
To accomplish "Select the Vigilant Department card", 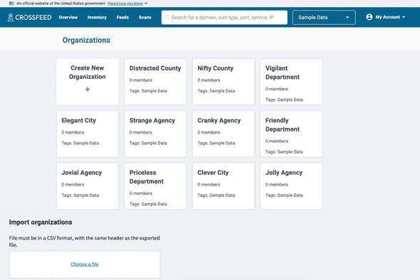I will pos(291,82).
